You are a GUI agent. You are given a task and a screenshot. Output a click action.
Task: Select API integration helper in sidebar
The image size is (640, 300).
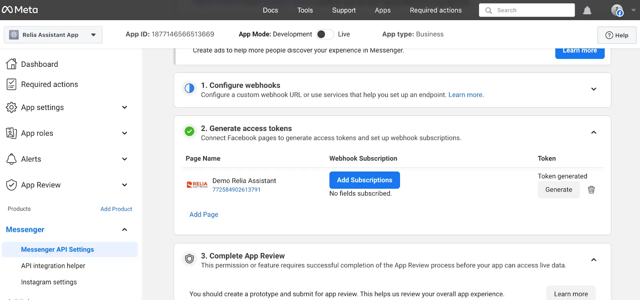coord(53,266)
